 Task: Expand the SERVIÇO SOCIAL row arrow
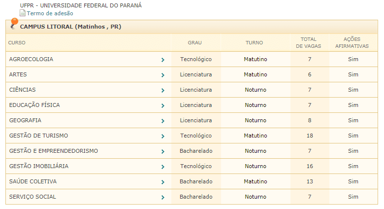click(163, 197)
